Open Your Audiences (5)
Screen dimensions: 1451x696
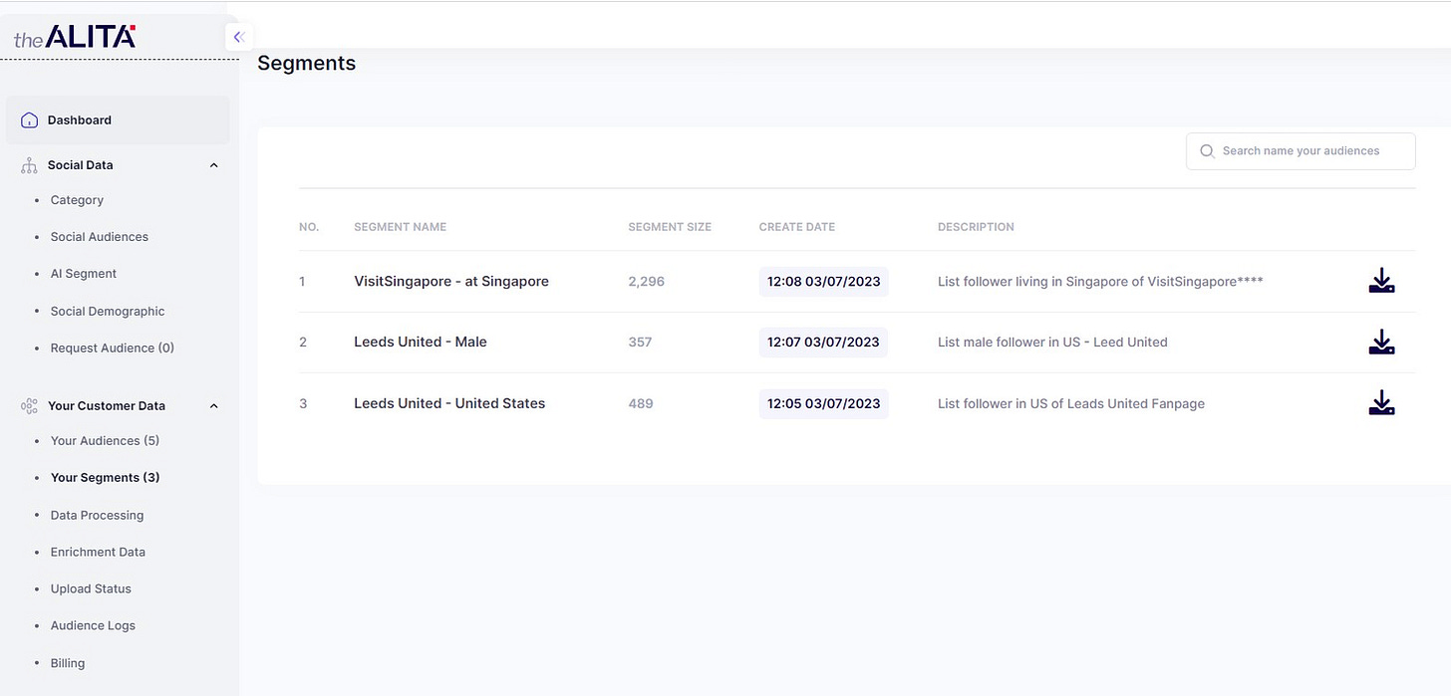pyautogui.click(x=105, y=440)
